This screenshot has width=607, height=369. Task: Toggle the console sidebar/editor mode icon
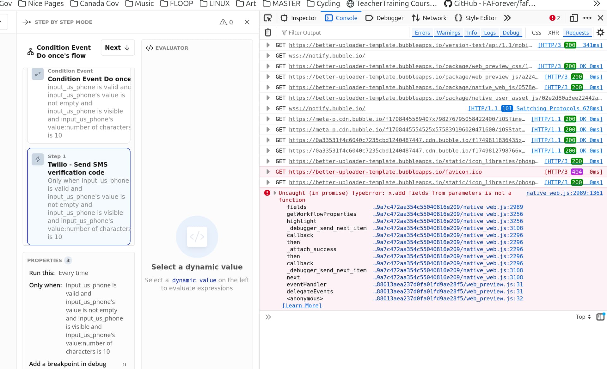600,317
